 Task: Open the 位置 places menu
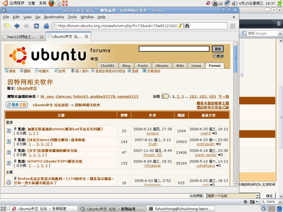point(32,3)
